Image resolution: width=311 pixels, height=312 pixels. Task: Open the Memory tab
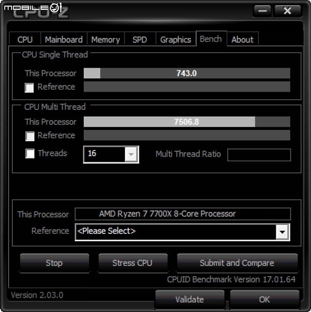click(x=105, y=39)
